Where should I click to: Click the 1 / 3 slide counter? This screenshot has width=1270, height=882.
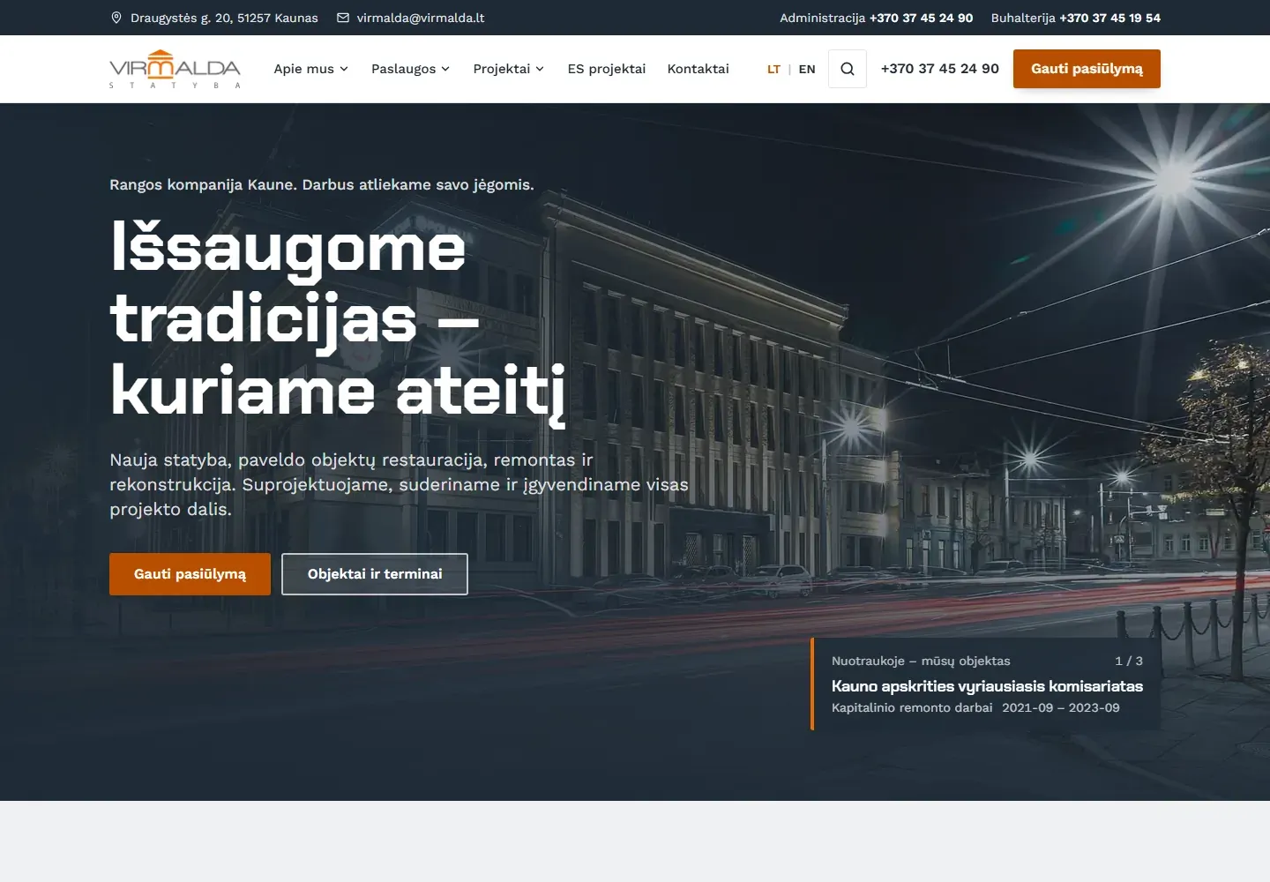[1129, 661]
